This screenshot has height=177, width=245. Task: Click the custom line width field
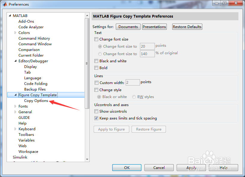coord(133,83)
